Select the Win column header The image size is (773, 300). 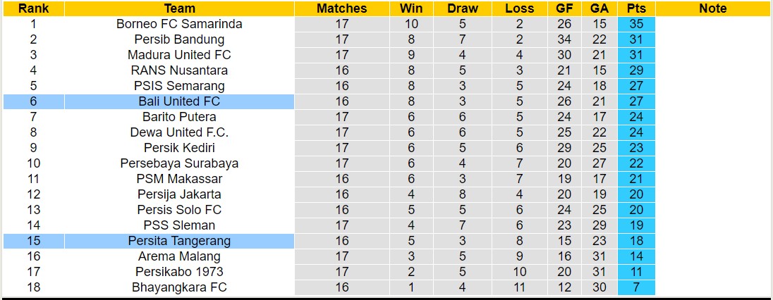coord(411,8)
